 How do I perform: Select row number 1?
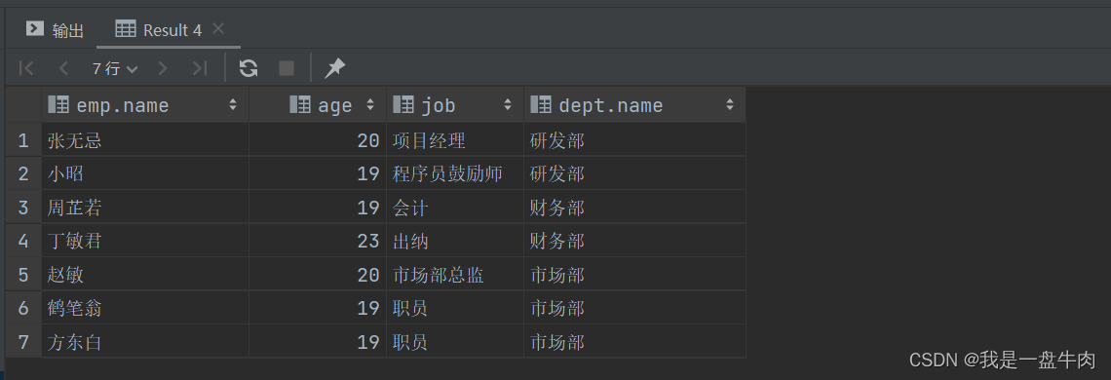click(23, 140)
